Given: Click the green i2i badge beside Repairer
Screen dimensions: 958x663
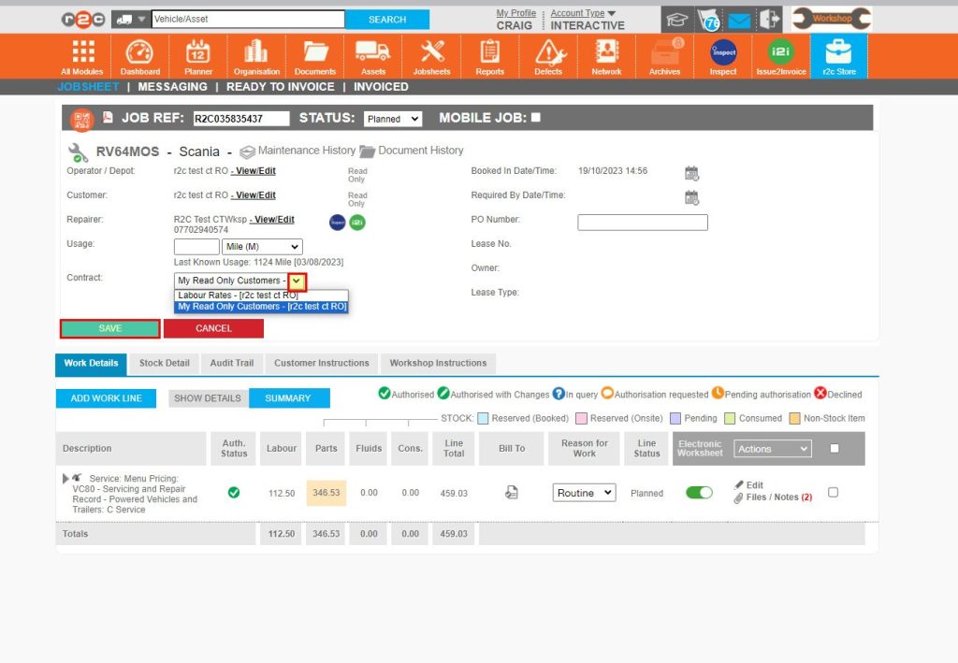Looking at the screenshot, I should (357, 223).
